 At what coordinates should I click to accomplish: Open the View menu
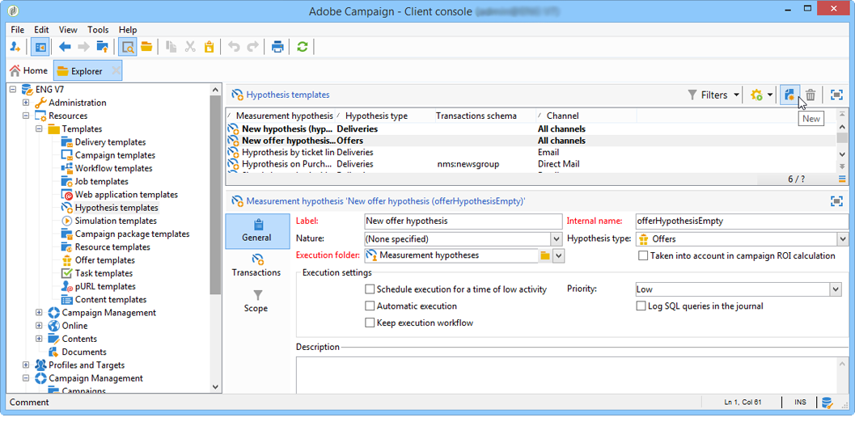[68, 29]
